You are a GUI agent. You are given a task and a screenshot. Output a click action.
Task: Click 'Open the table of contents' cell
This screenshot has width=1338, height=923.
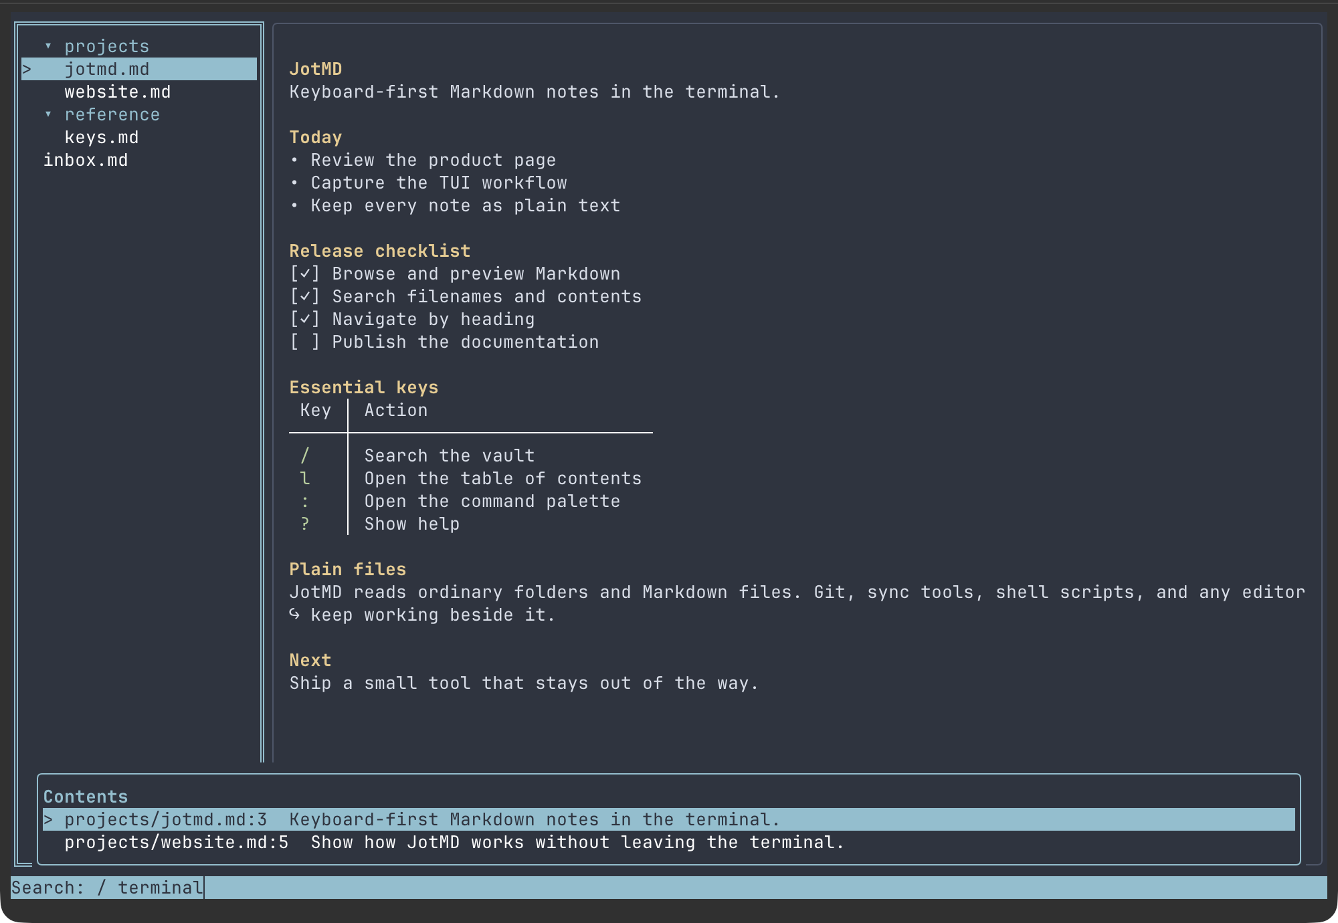pyautogui.click(x=503, y=478)
